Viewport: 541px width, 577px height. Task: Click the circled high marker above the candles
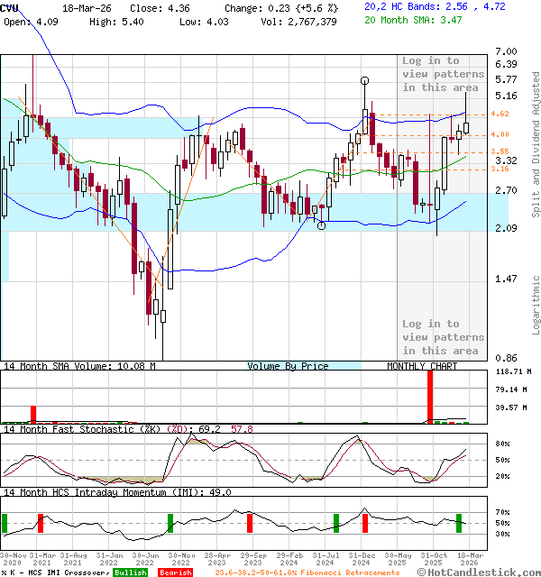(x=364, y=81)
